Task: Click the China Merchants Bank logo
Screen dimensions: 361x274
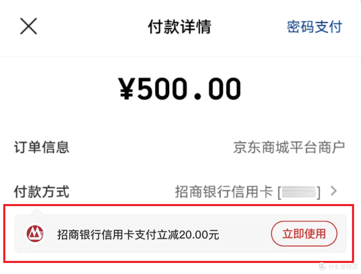Action: (x=35, y=234)
